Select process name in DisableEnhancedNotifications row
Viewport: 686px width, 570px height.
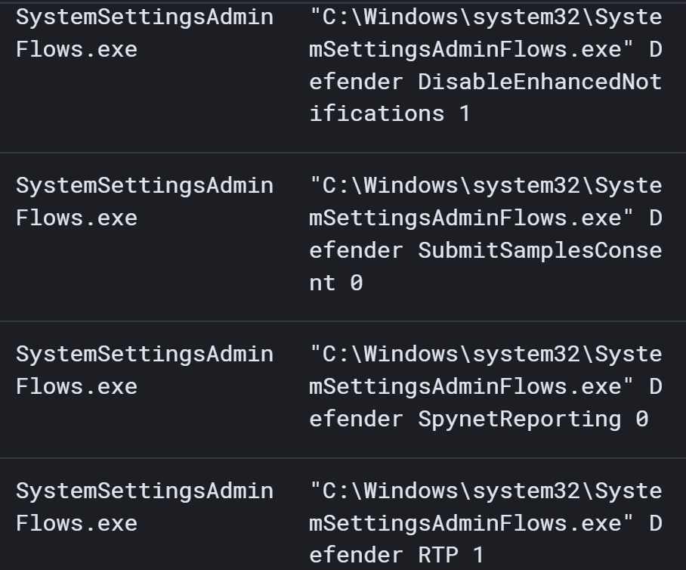pos(145,33)
